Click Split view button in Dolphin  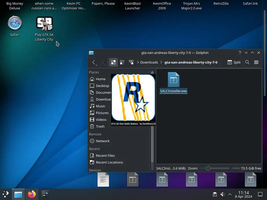tap(234, 62)
